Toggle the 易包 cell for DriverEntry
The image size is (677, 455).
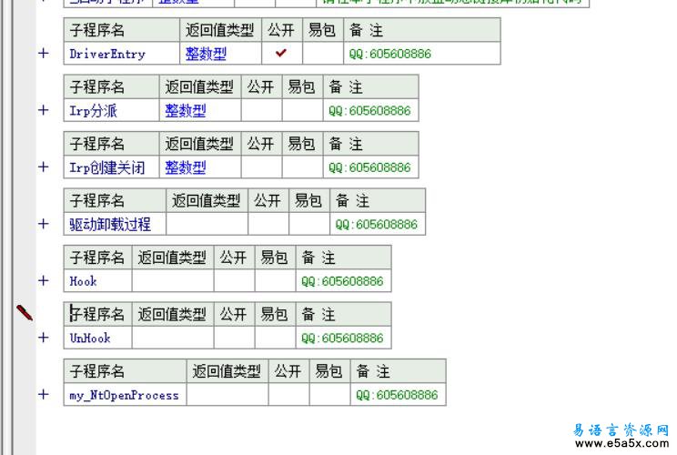click(321, 54)
